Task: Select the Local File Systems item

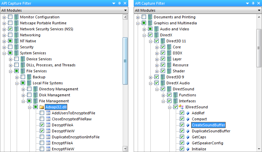Action: 47,83
